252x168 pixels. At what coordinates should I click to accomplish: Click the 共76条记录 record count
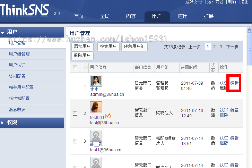pos(174,47)
